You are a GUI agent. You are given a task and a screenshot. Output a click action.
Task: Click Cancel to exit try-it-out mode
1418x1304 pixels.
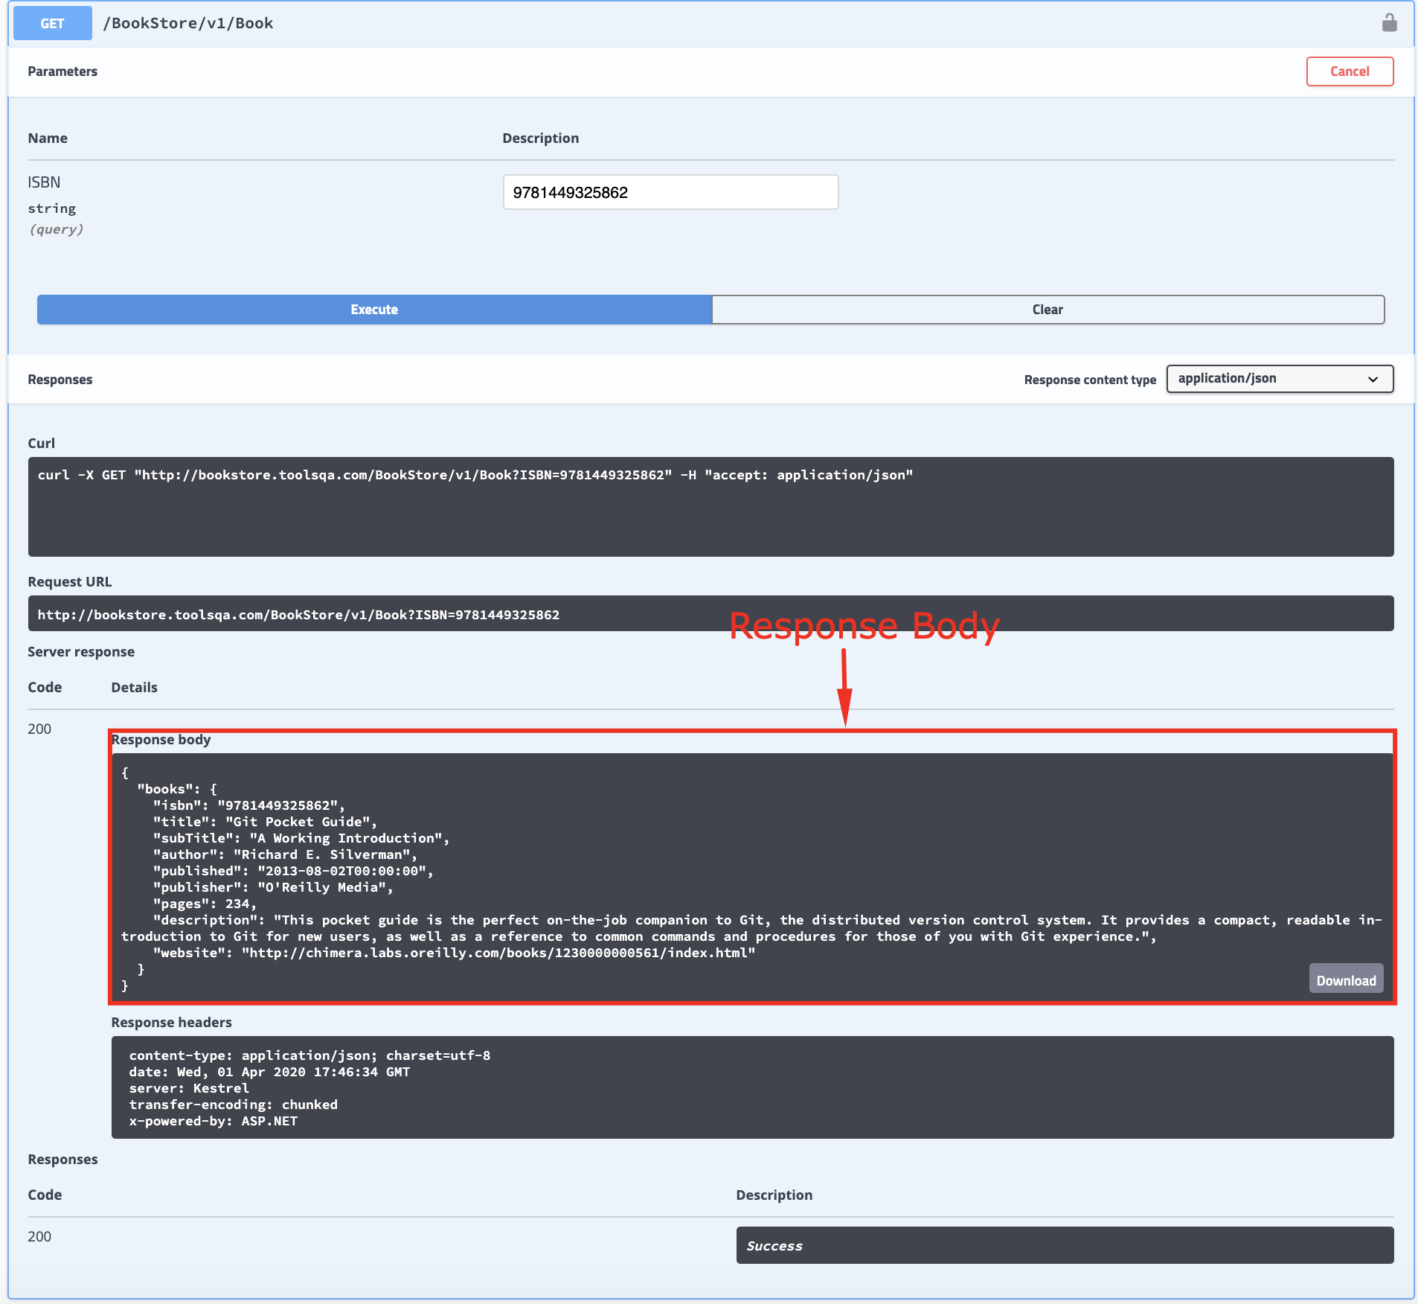(1349, 71)
